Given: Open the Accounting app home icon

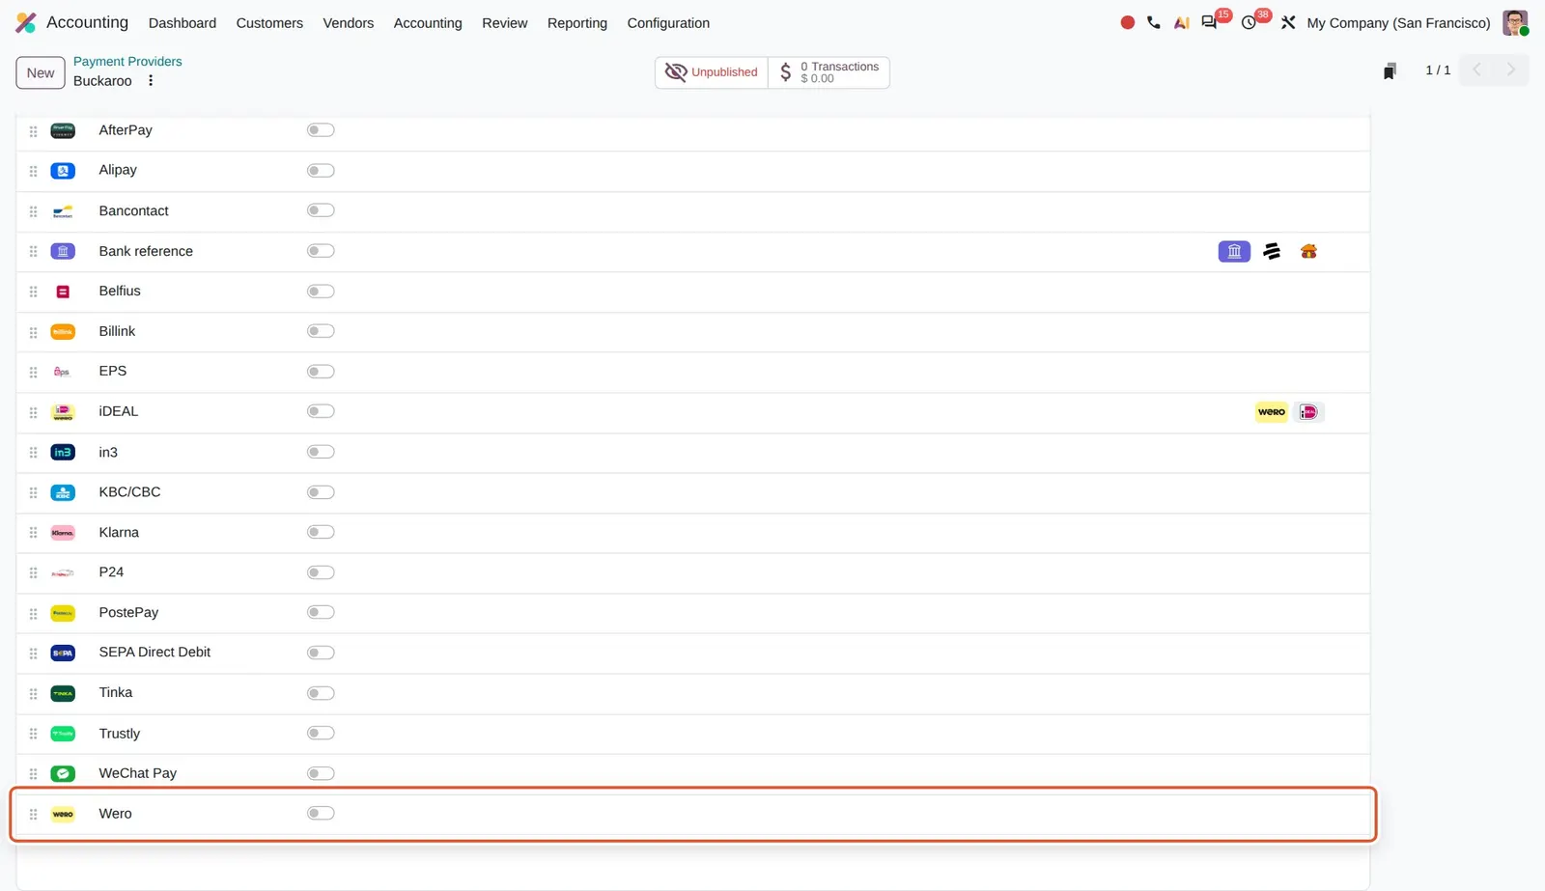Looking at the screenshot, I should (x=26, y=22).
